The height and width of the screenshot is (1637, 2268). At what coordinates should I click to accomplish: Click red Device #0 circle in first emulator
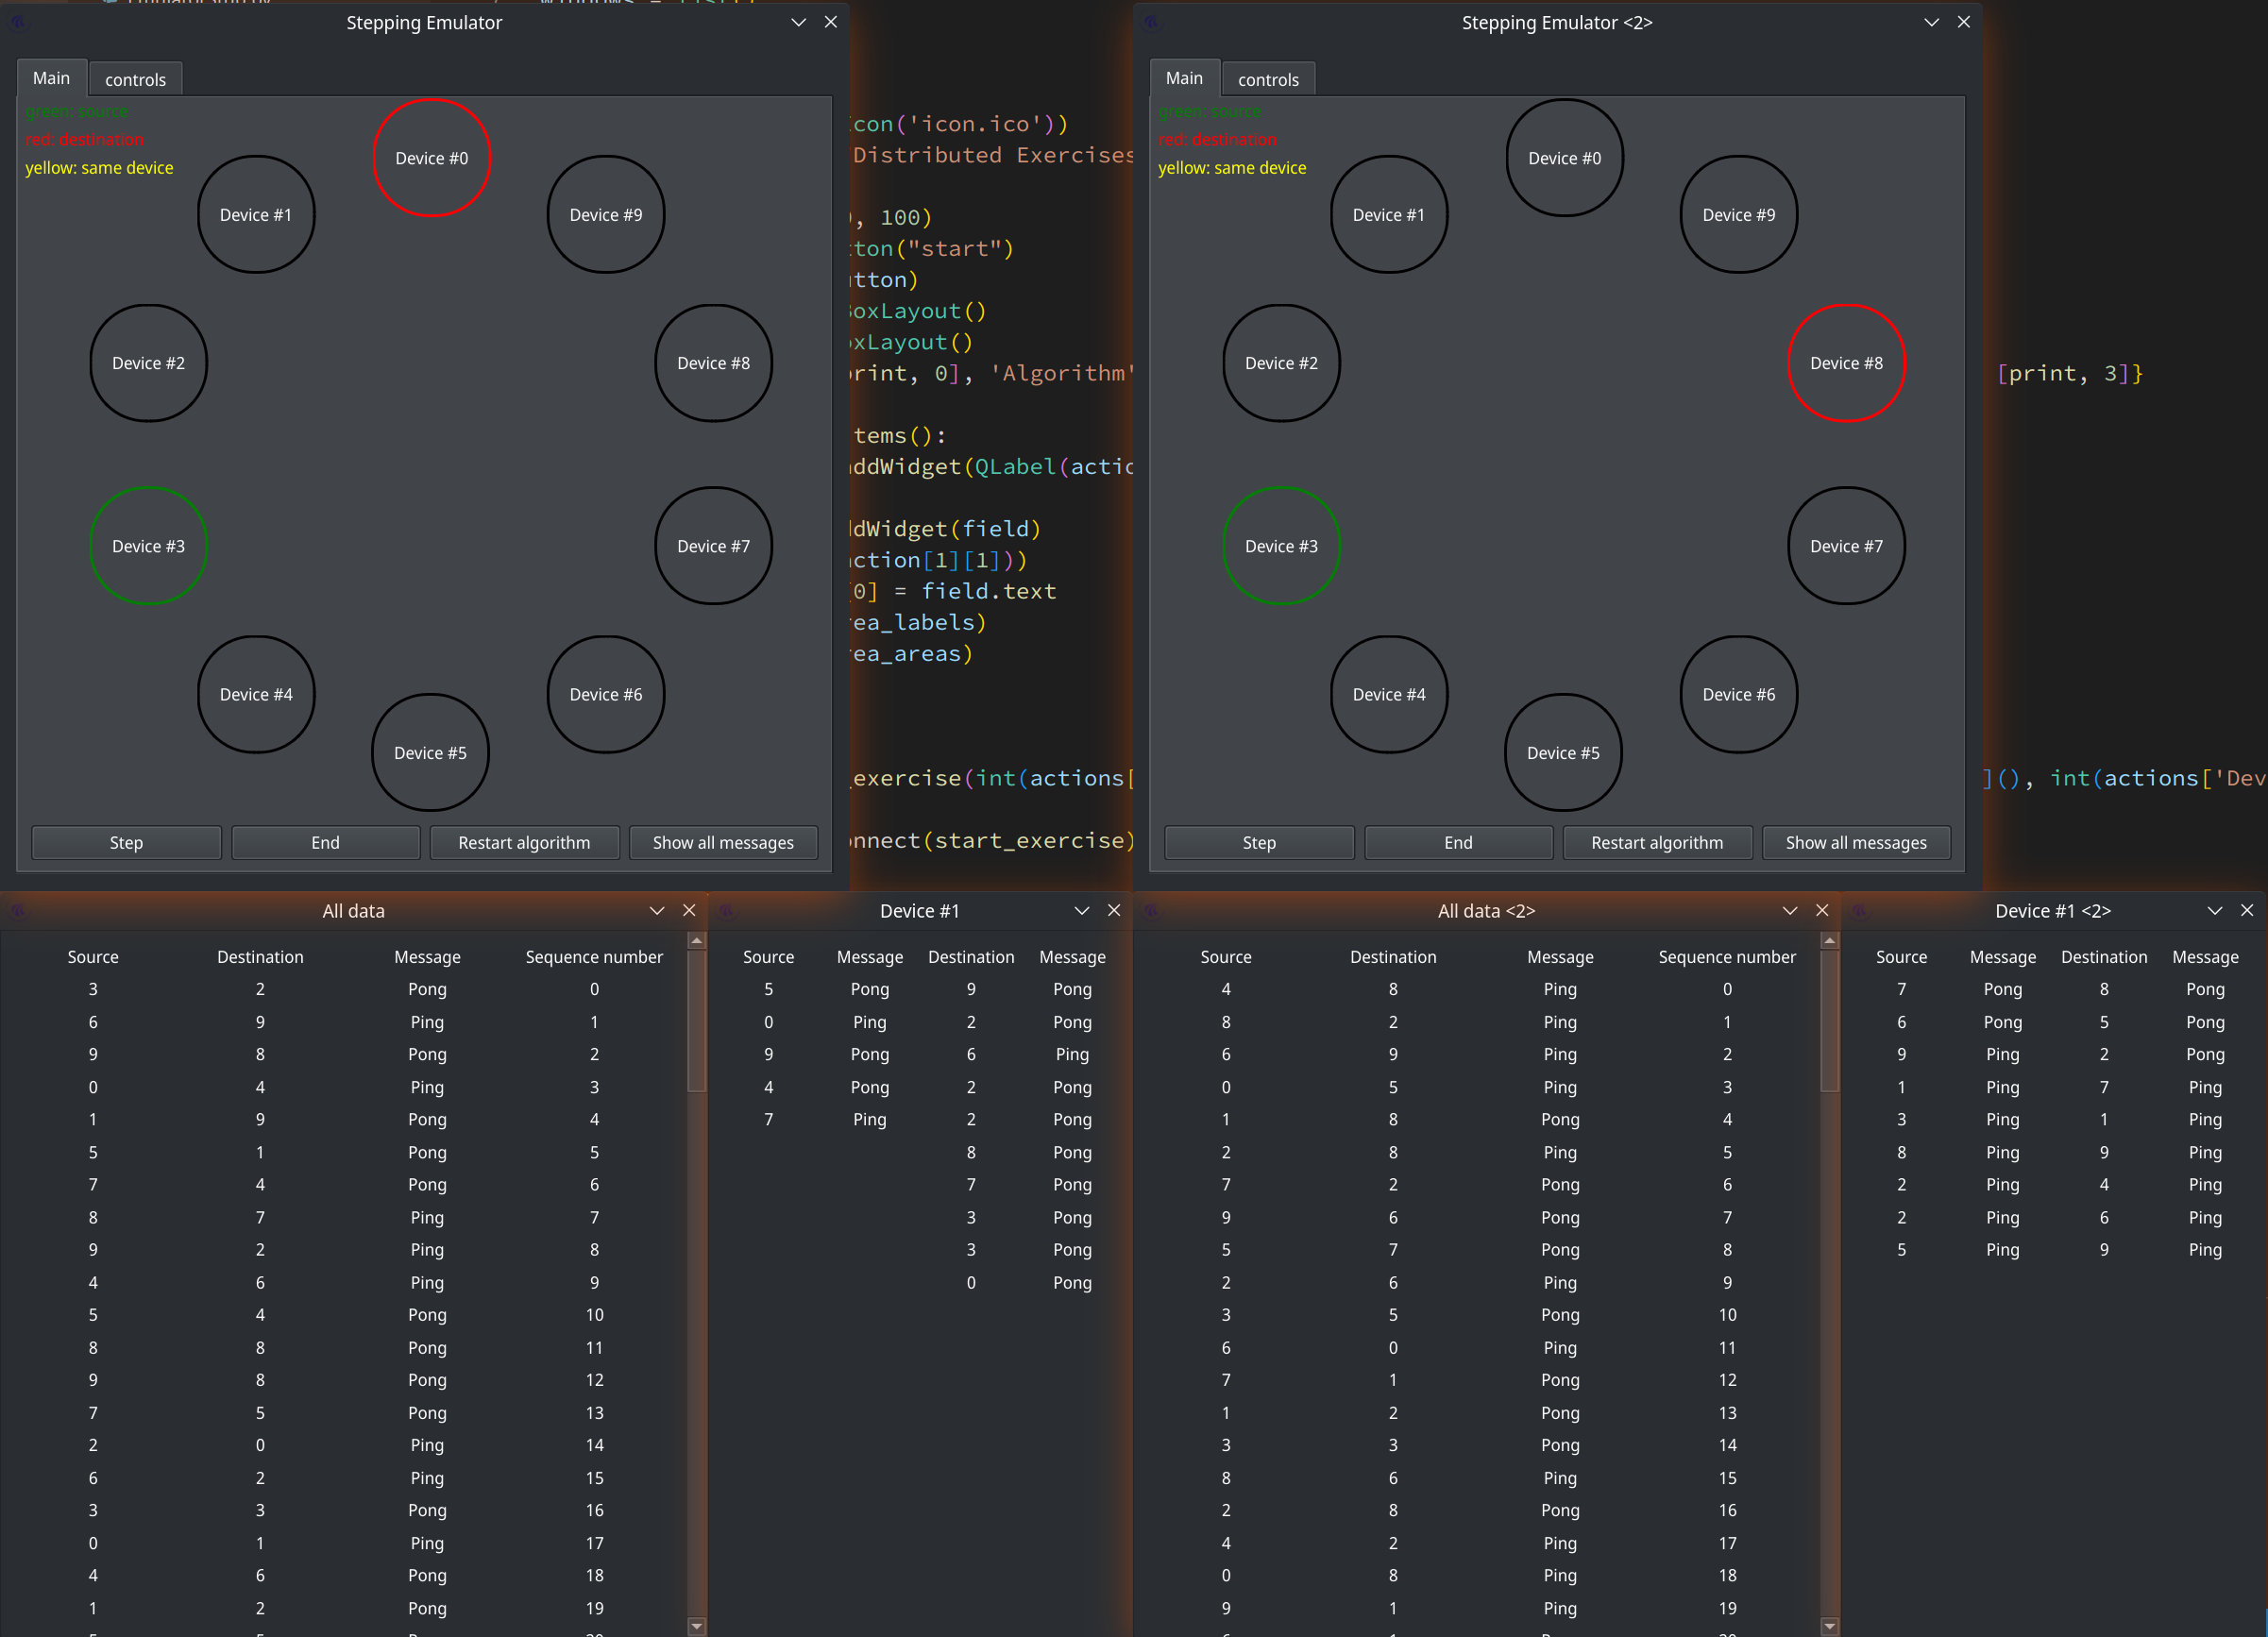(431, 158)
